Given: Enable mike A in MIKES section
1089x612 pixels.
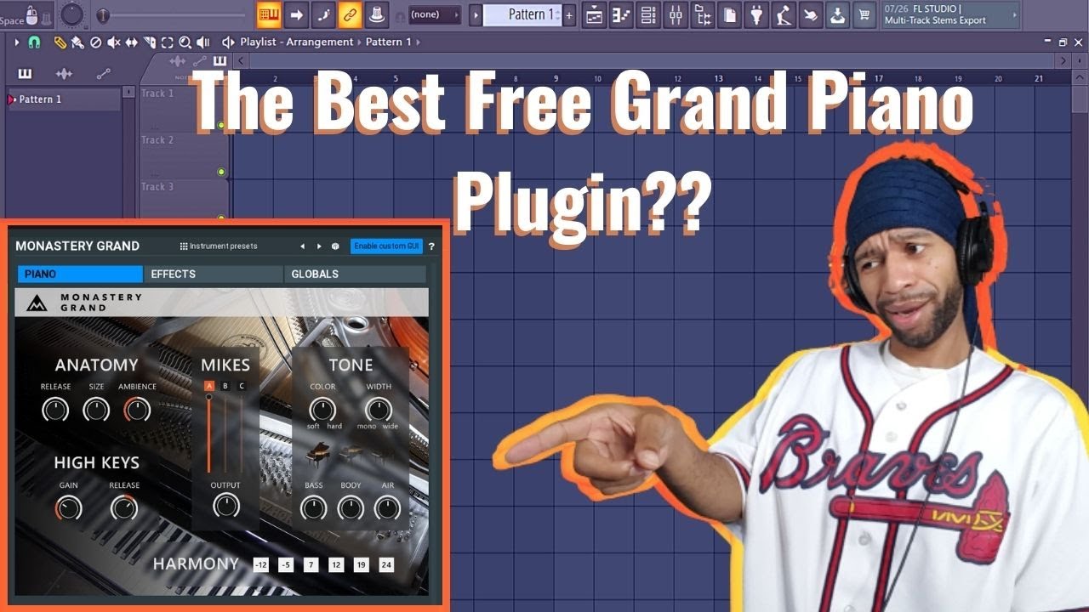Looking at the screenshot, I should coord(209,386).
